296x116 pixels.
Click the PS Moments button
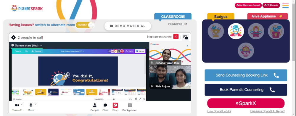[x=271, y=5]
